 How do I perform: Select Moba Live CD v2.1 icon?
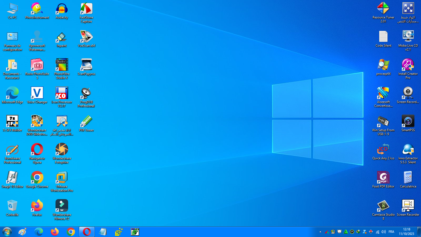coord(408,41)
